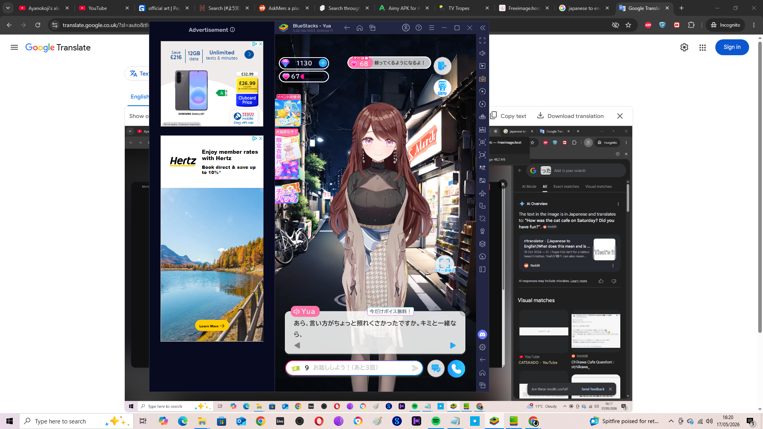The width and height of the screenshot is (763, 429).
Task: Close the translated image with the X
Action: (620, 116)
